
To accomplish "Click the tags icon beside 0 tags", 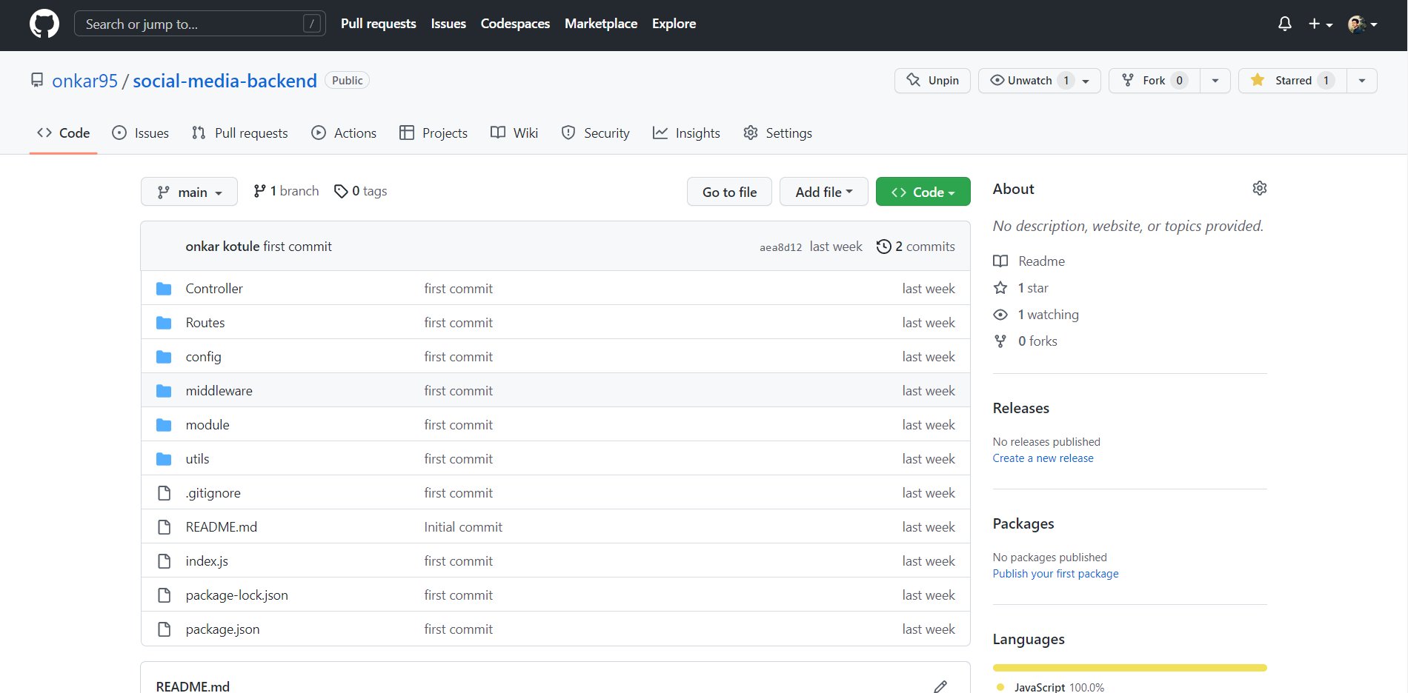I will pos(341,191).
